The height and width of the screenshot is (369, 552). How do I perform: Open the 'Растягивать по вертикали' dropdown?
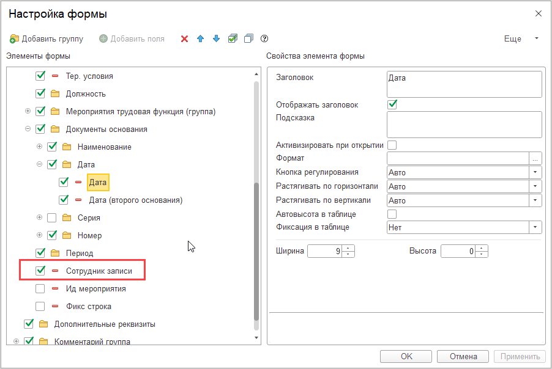535,200
